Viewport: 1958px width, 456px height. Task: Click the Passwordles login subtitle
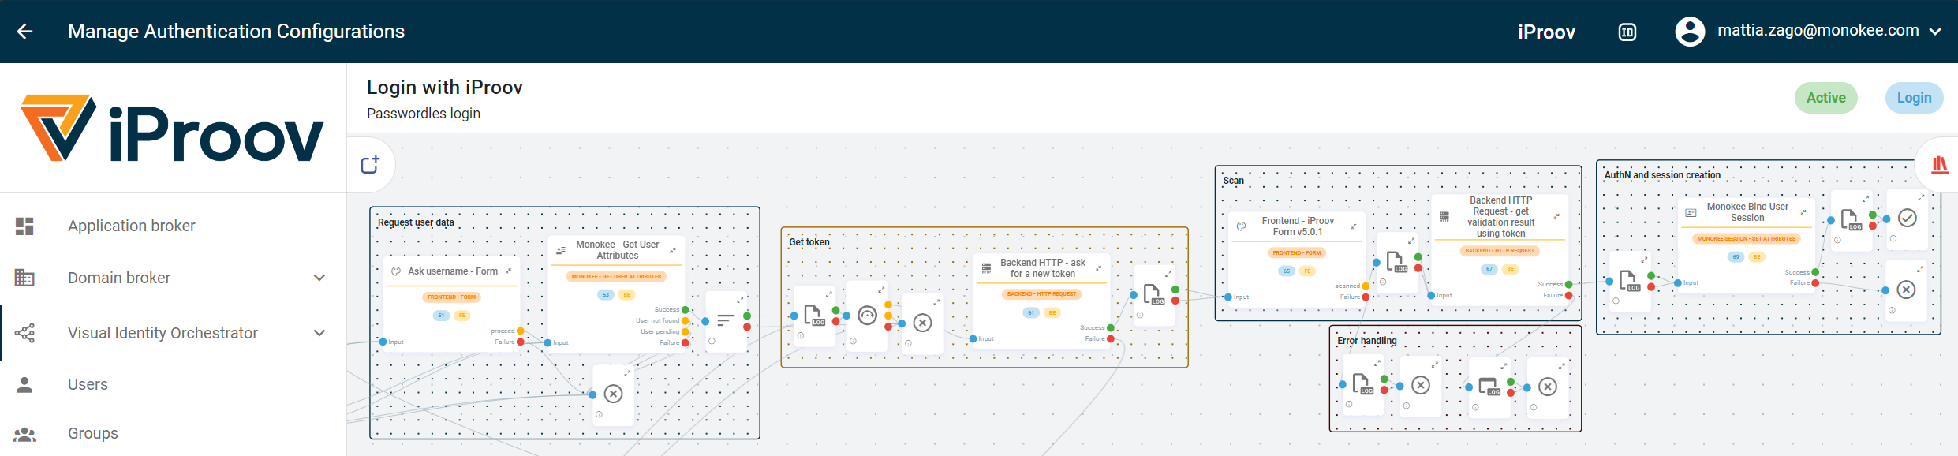424,114
